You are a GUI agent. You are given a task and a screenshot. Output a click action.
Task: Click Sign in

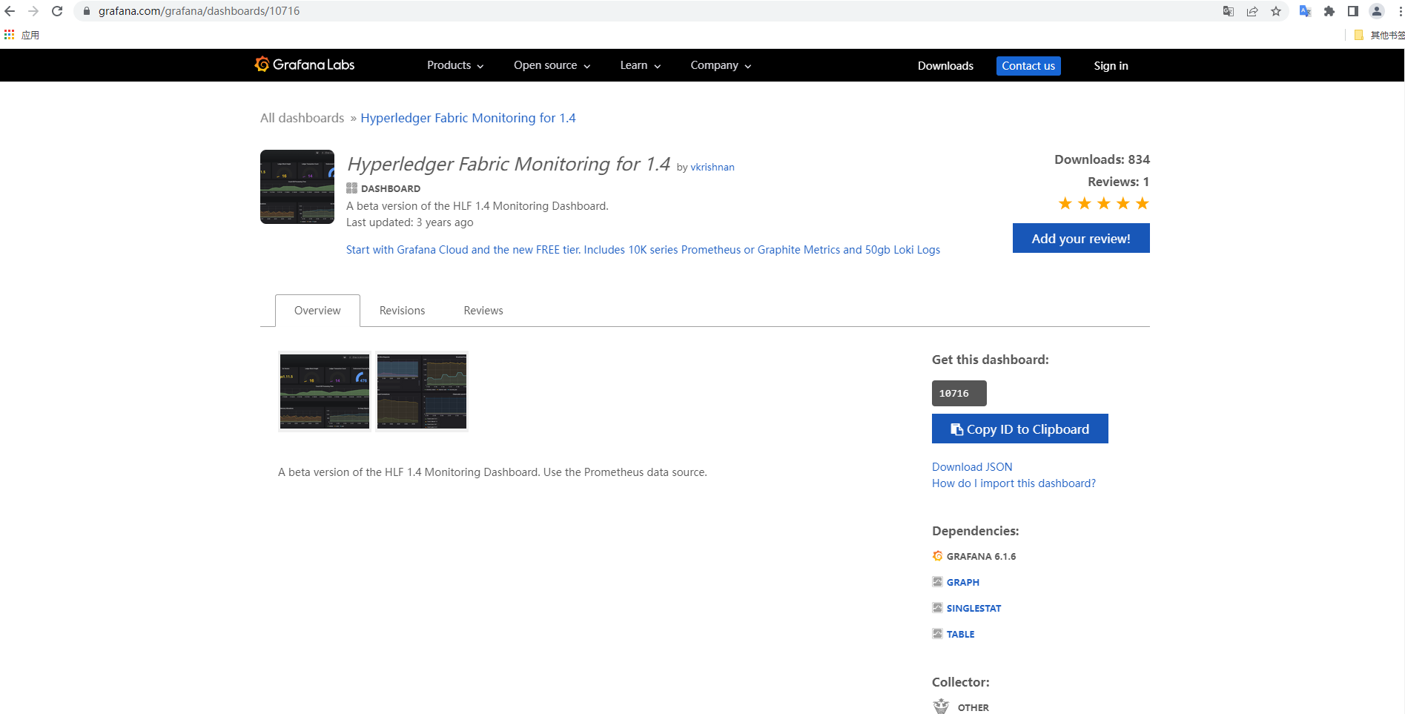point(1111,66)
